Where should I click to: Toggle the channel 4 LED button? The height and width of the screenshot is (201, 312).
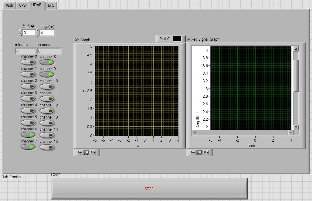(28, 111)
